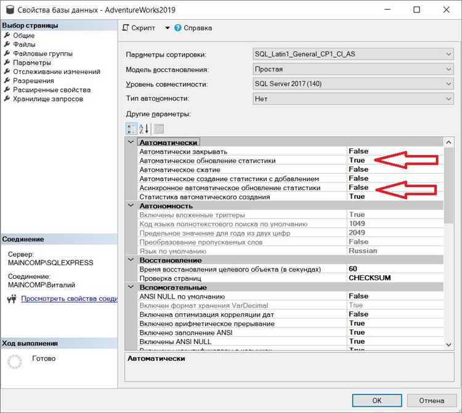Click Включен формат хранения VarDecimal row
The width and height of the screenshot is (462, 413).
[x=291, y=305]
